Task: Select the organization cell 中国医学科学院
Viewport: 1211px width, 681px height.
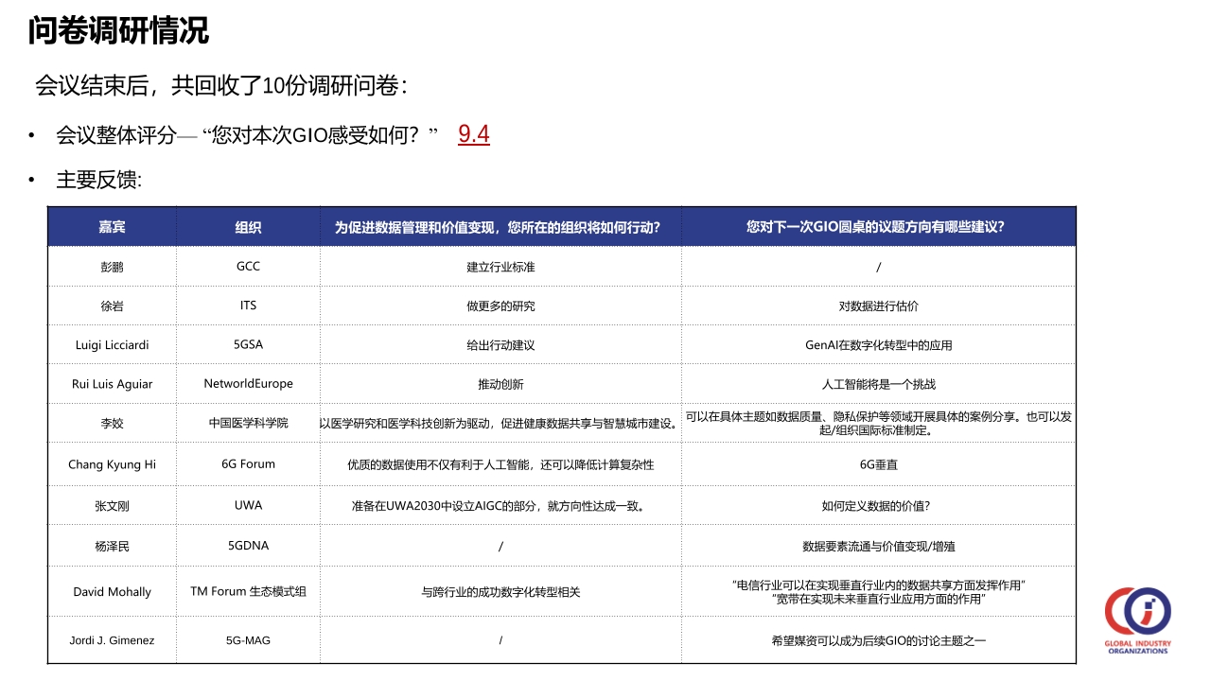Action: 248,423
